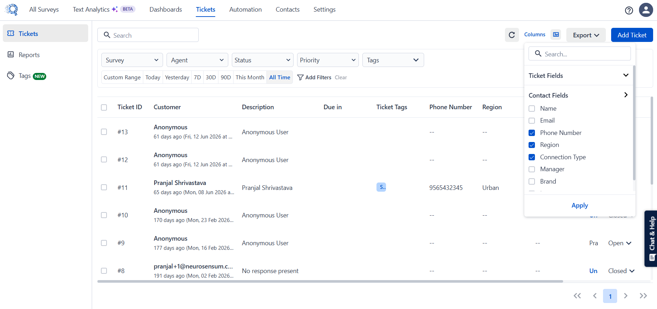Open the Tags filter dropdown

click(393, 60)
